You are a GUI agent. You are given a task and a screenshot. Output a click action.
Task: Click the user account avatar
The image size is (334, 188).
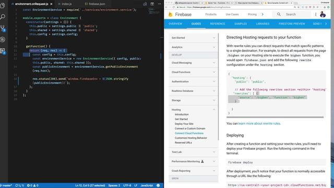[323, 15]
